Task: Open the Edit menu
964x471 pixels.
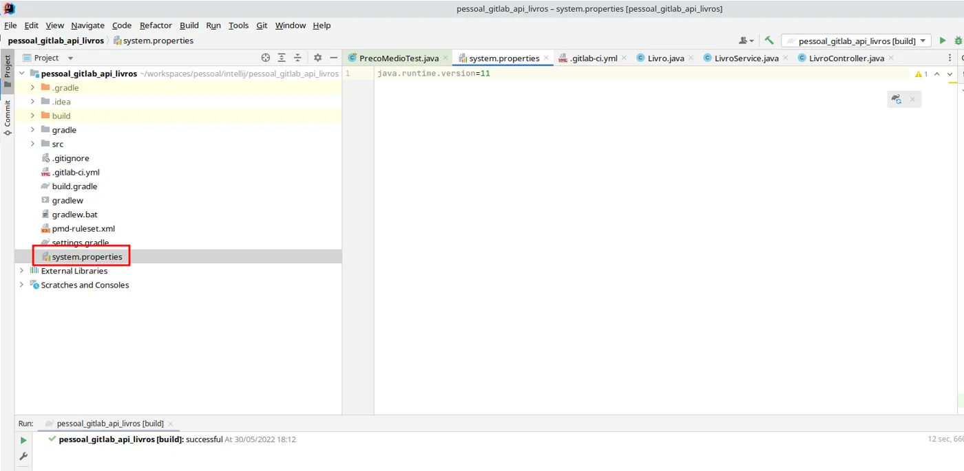Action: pos(31,25)
